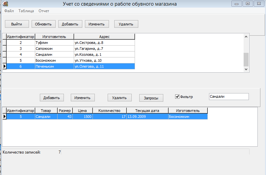The height and width of the screenshot is (175, 266).
Task: Click the price cell 1500
Action: click(x=83, y=117)
